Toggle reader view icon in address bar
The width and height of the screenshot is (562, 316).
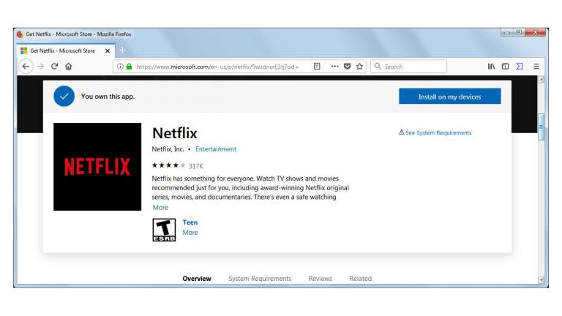(317, 67)
